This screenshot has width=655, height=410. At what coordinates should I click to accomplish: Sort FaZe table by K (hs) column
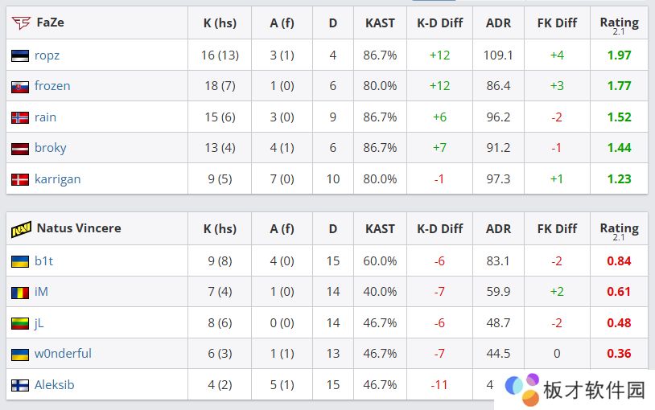(x=220, y=23)
